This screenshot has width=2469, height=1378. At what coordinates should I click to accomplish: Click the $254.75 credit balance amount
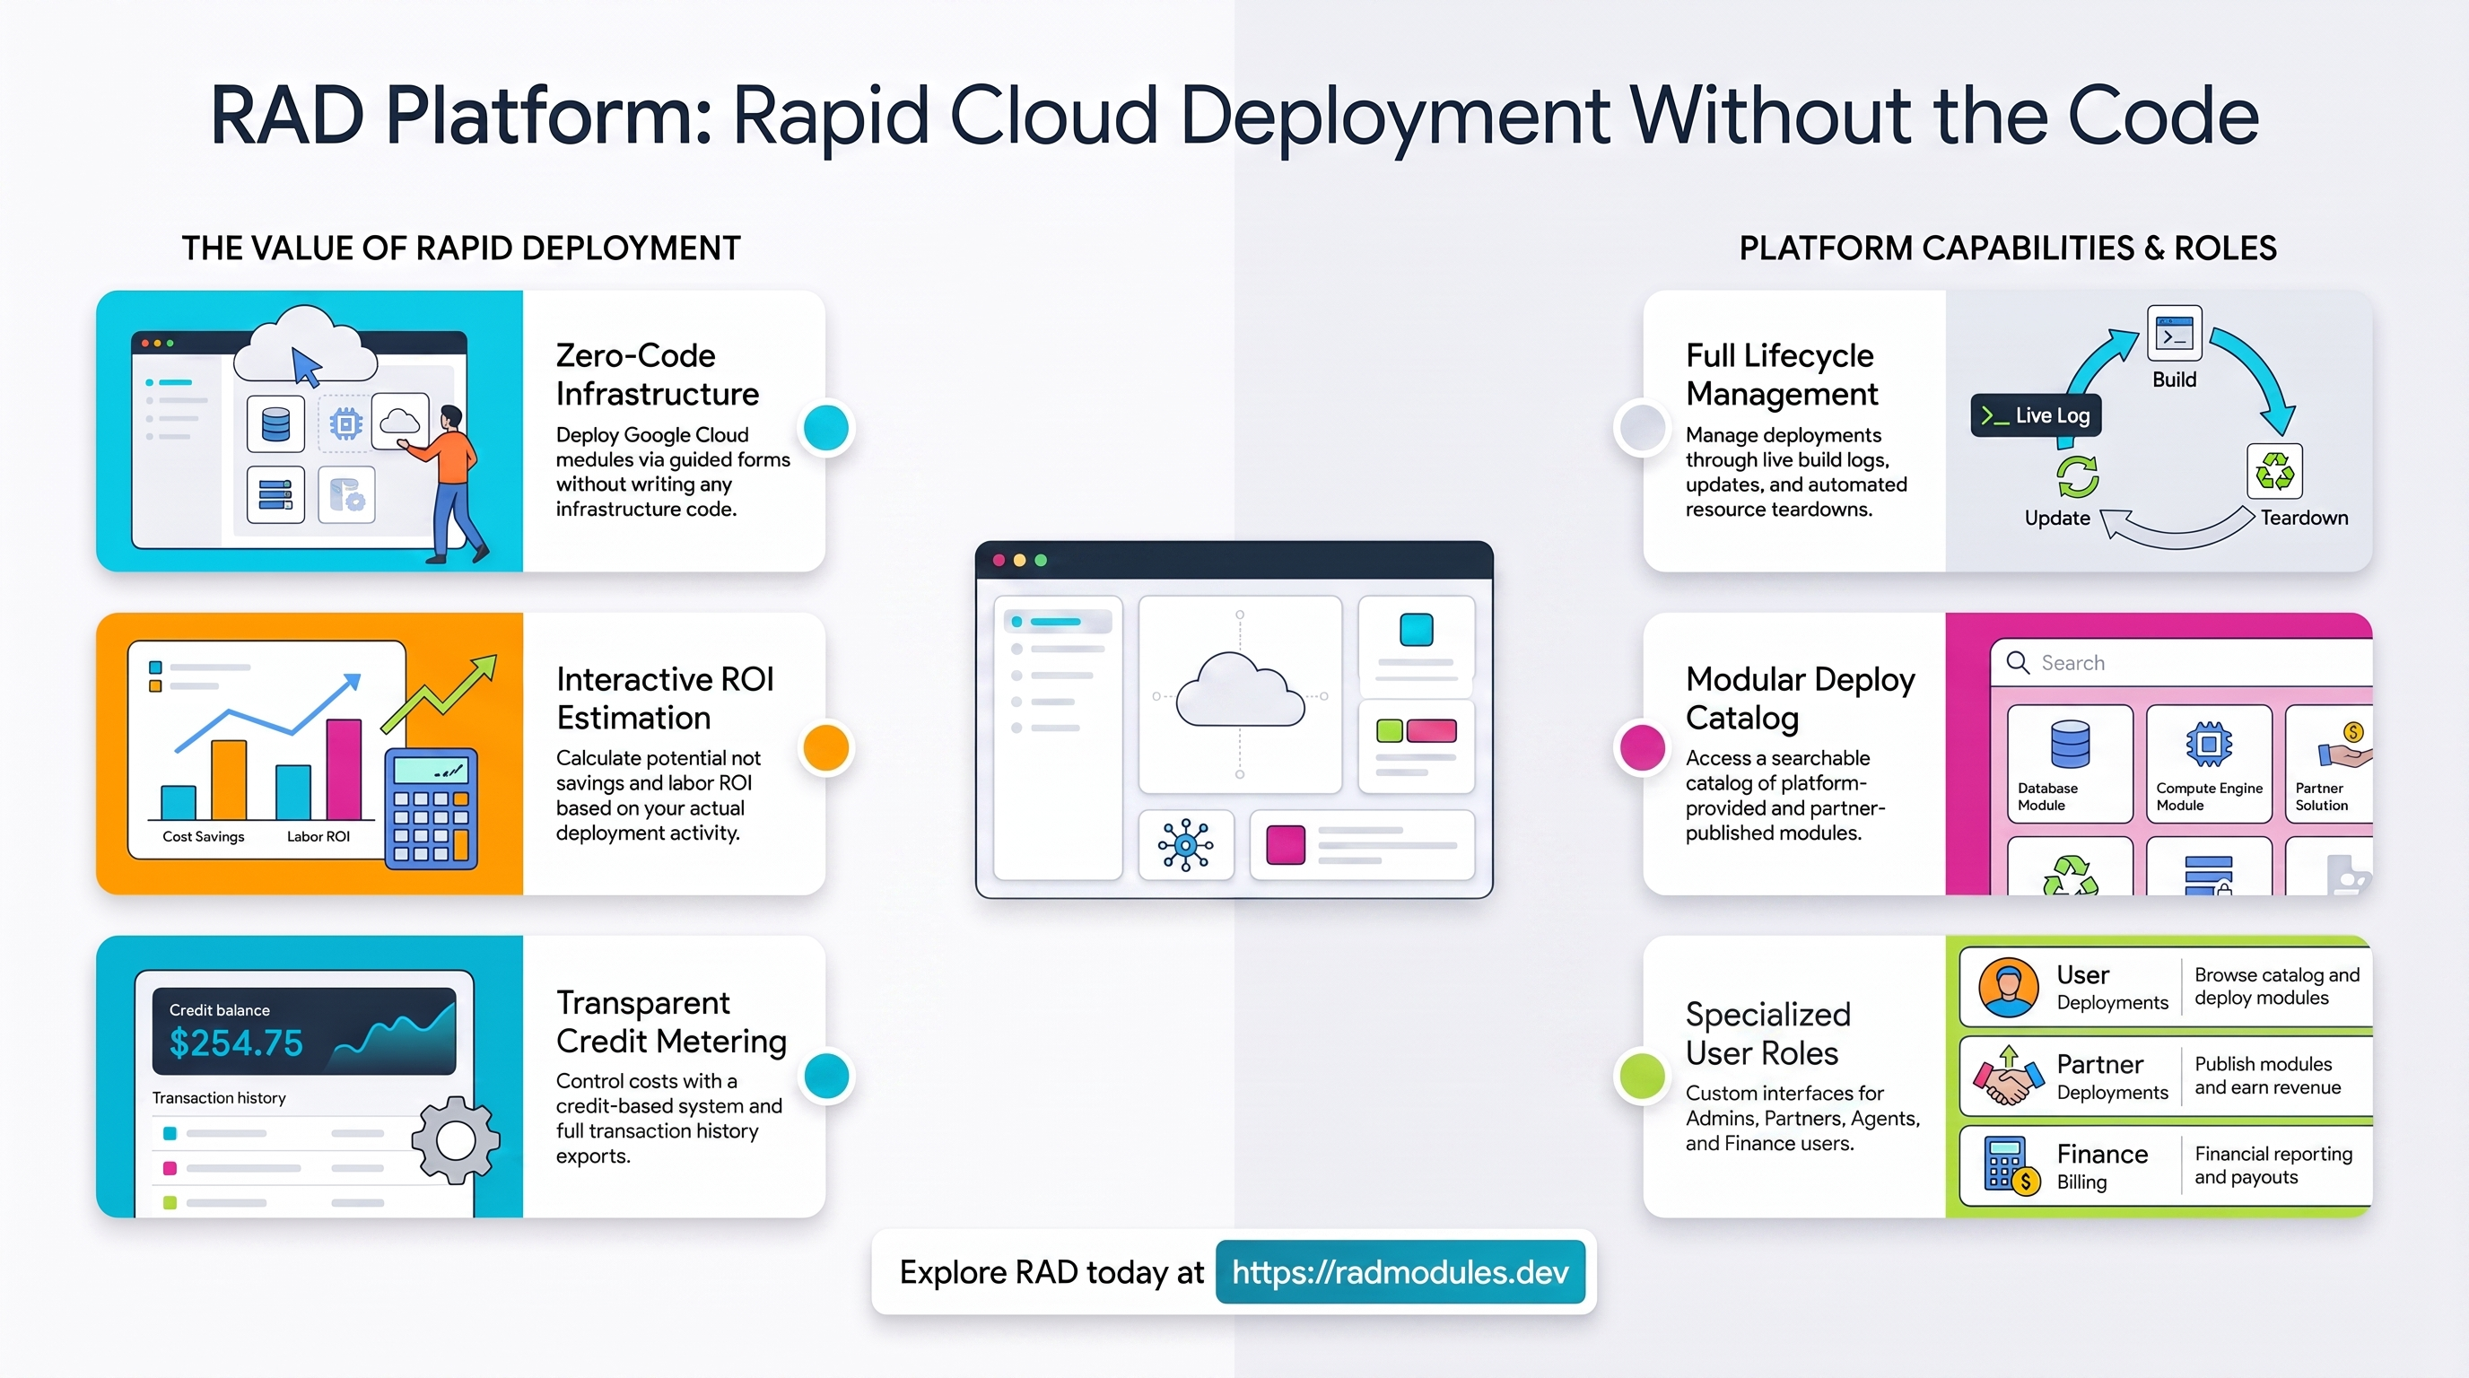coord(236,1042)
